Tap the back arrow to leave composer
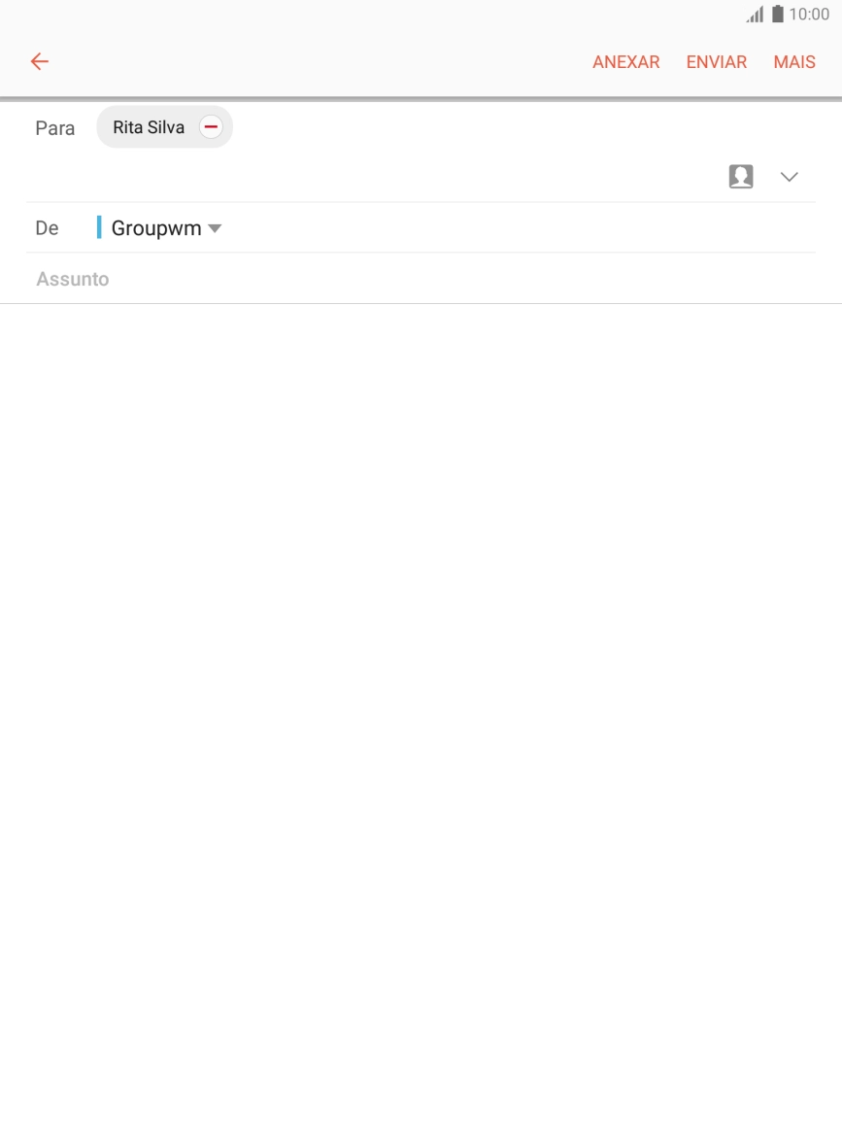Viewport: 842px width, 1123px height. (x=40, y=61)
